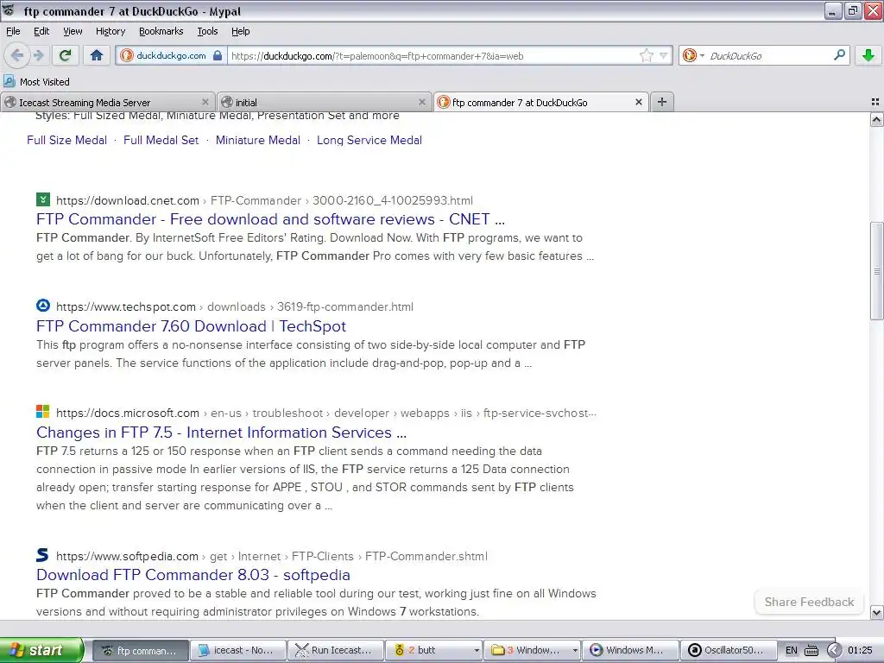The image size is (884, 663).
Task: Open Changes in FTP 7.5 Microsoft result
Action: (x=221, y=433)
